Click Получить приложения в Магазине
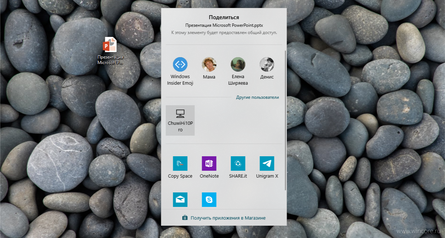The image size is (445, 238). [x=224, y=218]
